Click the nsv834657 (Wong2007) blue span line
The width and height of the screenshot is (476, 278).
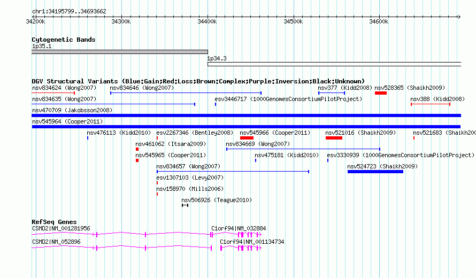click(233, 172)
